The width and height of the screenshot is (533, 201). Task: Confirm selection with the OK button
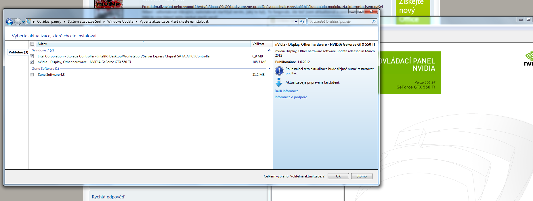pyautogui.click(x=338, y=176)
